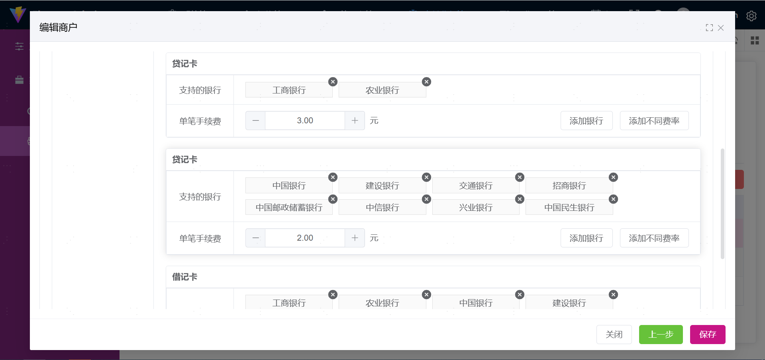
Task: Remove 中国邮政储蓄银行 tag
Action: (333, 199)
